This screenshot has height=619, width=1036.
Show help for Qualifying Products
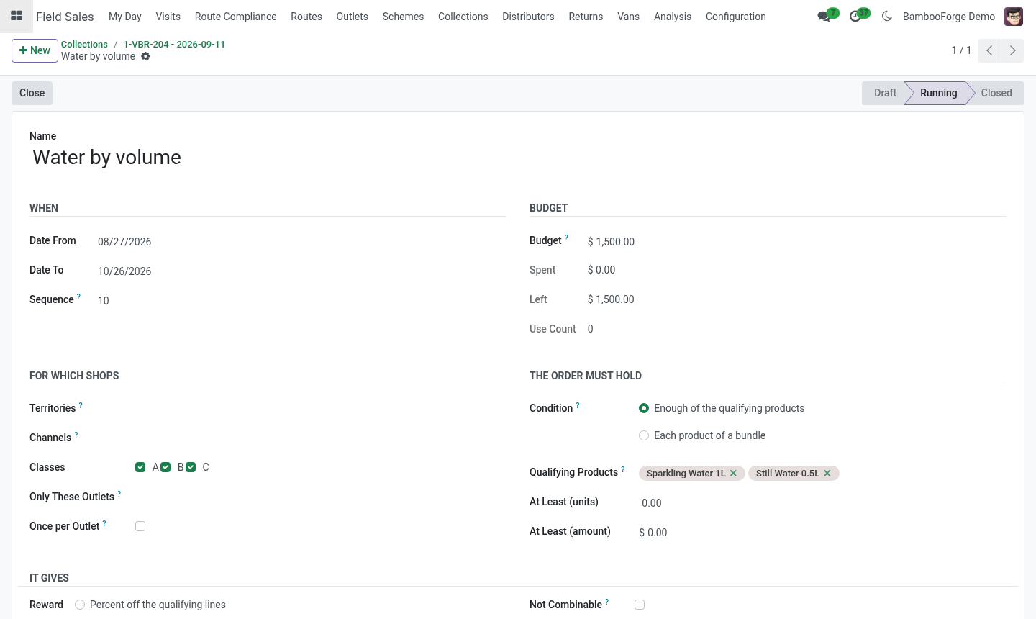[x=623, y=469]
